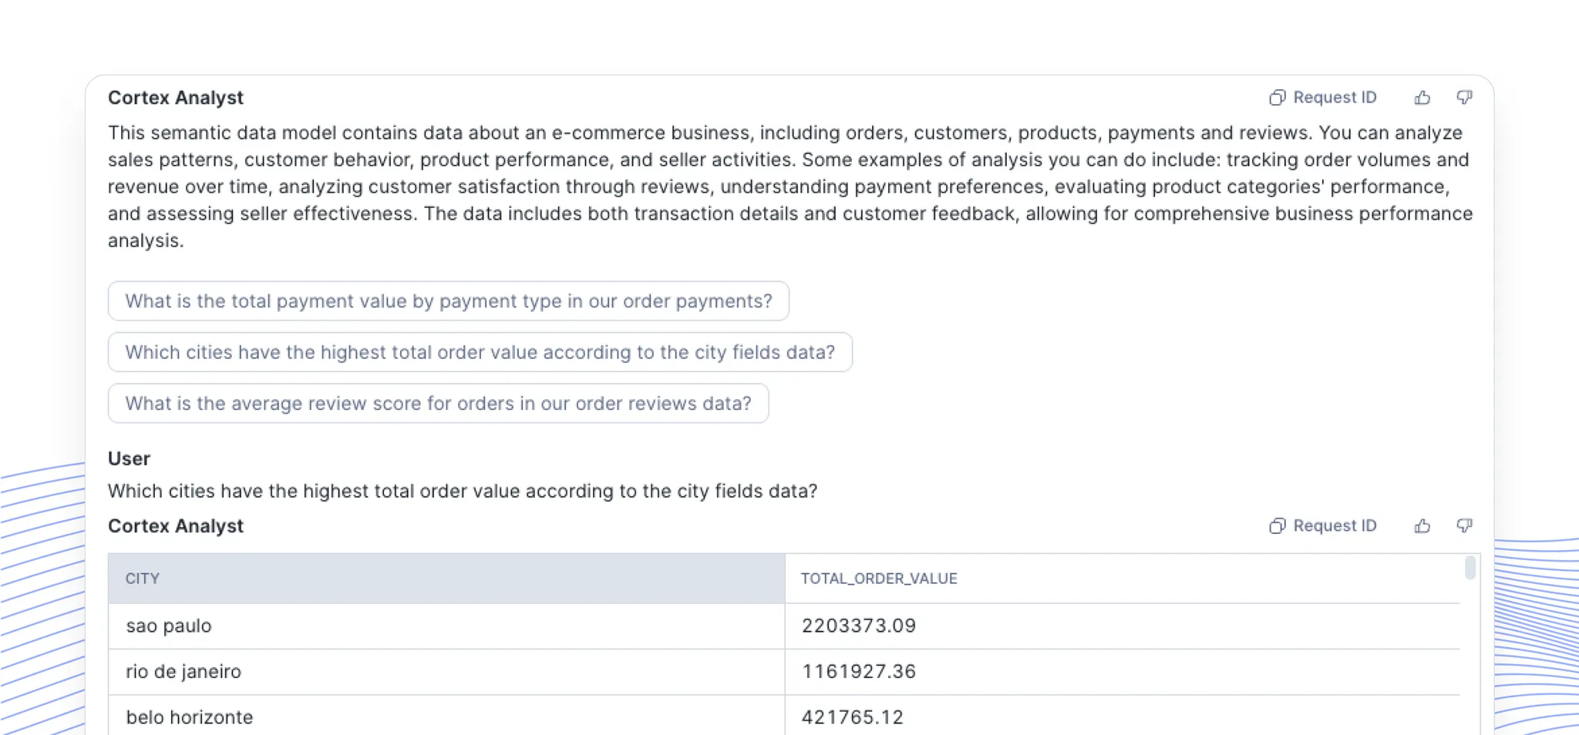Click the results table vertical scrollbar

1470,569
